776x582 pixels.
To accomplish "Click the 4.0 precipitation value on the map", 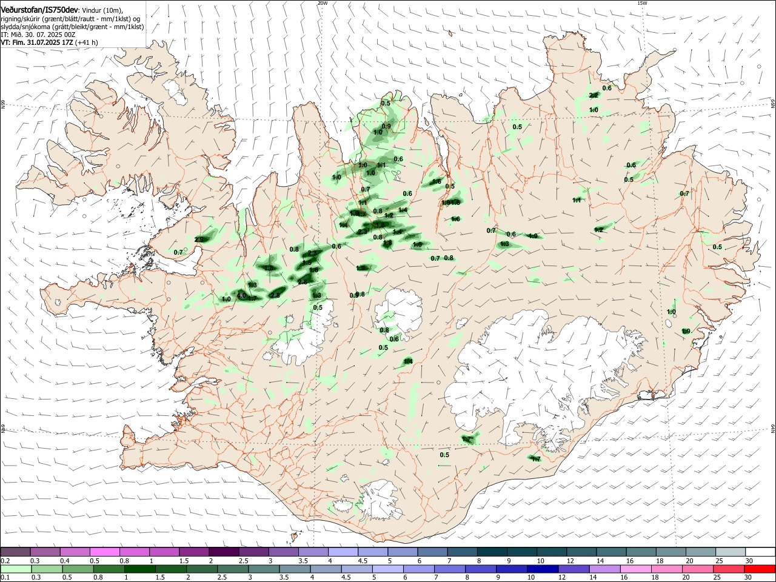I will coord(241,296).
